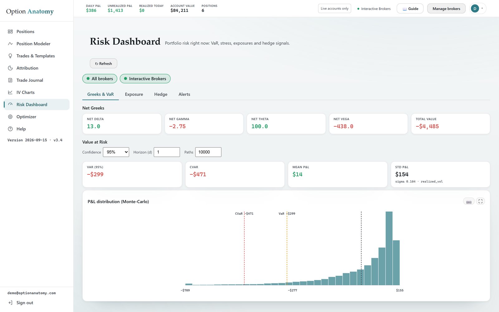Open Help from the sidebar
The width and height of the screenshot is (499, 312).
click(x=36, y=129)
